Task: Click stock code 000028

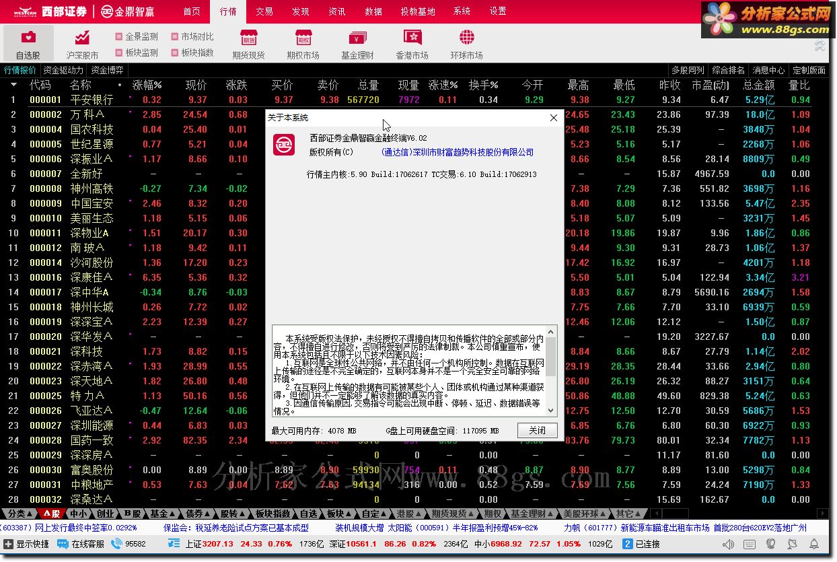Action: tap(46, 440)
